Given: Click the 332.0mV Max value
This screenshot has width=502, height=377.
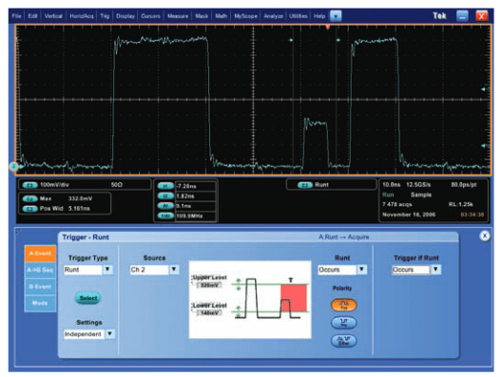Looking at the screenshot, I should [x=80, y=198].
